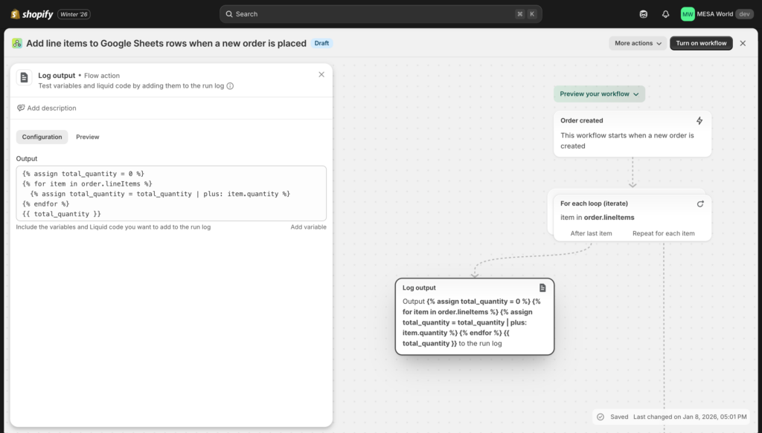The image size is (762, 433).
Task: Turn on the workflow
Action: click(701, 43)
